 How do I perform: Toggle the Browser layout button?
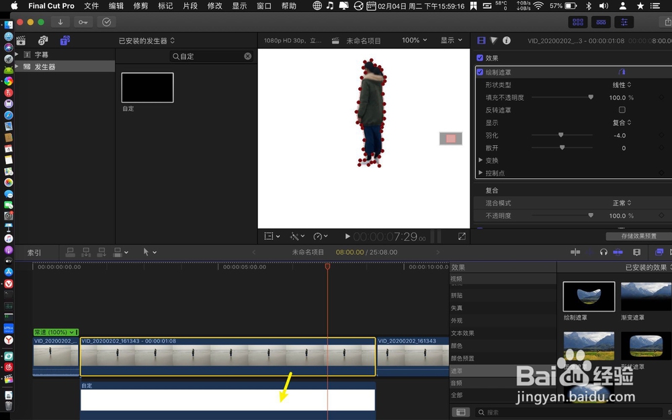pos(578,22)
